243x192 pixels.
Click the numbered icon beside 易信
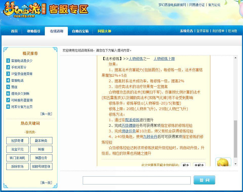coord(8,87)
